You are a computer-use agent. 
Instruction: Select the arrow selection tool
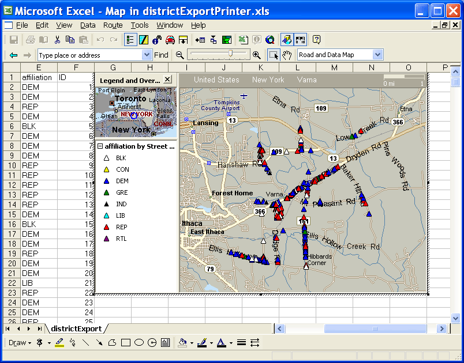tap(274, 55)
